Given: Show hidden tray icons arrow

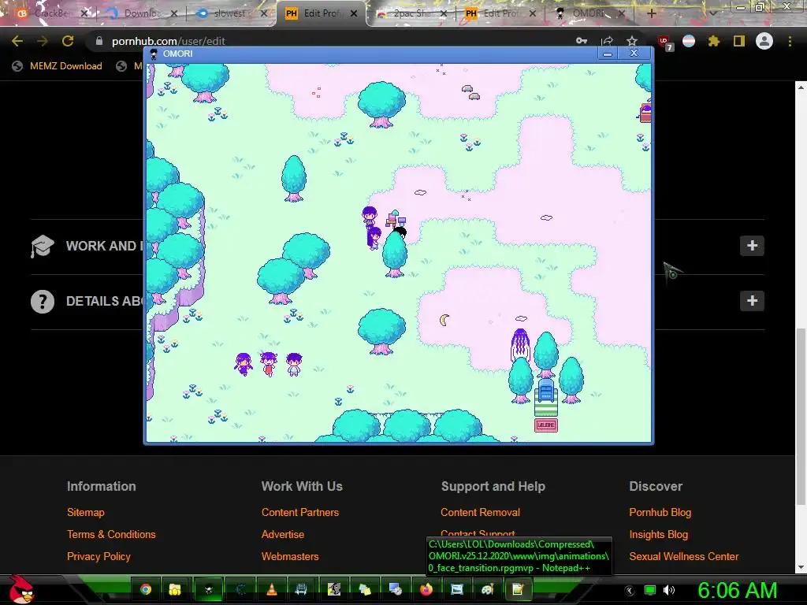Looking at the screenshot, I should point(630,590).
